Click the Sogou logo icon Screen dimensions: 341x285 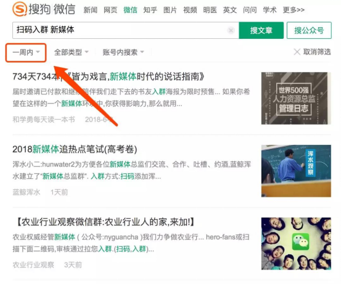point(20,9)
